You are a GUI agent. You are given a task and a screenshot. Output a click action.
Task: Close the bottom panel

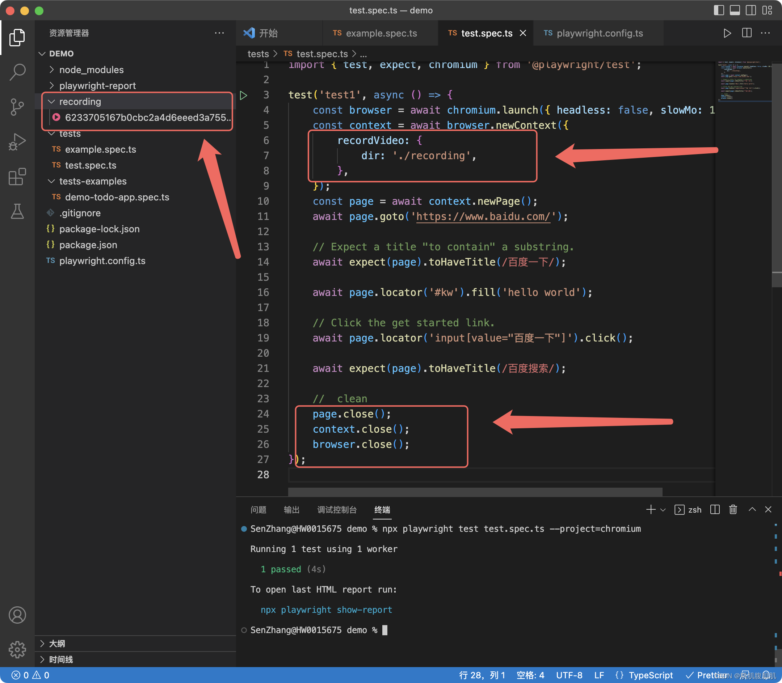coord(768,510)
